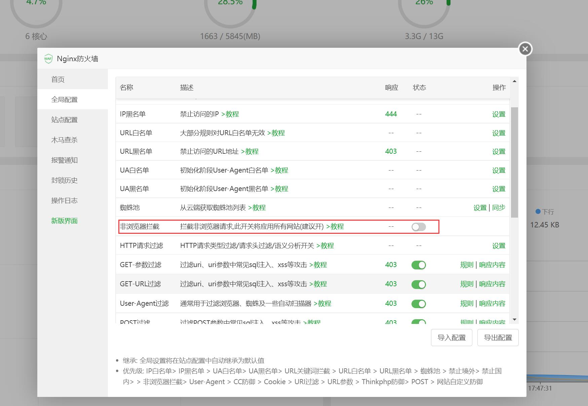Click 同步 for 蜘蛛池
Image resolution: width=588 pixels, height=406 pixels.
(499, 208)
